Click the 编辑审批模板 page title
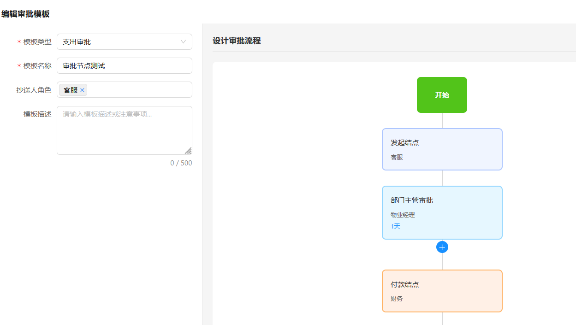 coord(25,14)
